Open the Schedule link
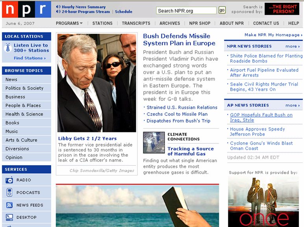The image size is (304, 227). tap(124, 12)
